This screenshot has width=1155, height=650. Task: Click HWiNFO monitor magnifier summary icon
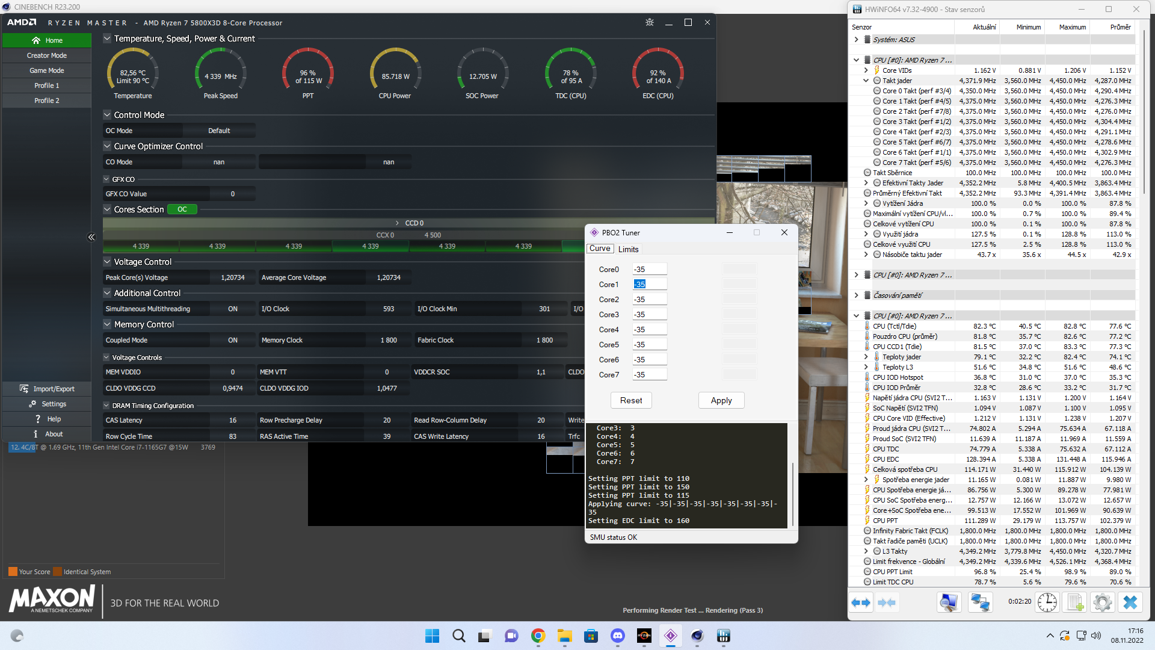coord(949,602)
